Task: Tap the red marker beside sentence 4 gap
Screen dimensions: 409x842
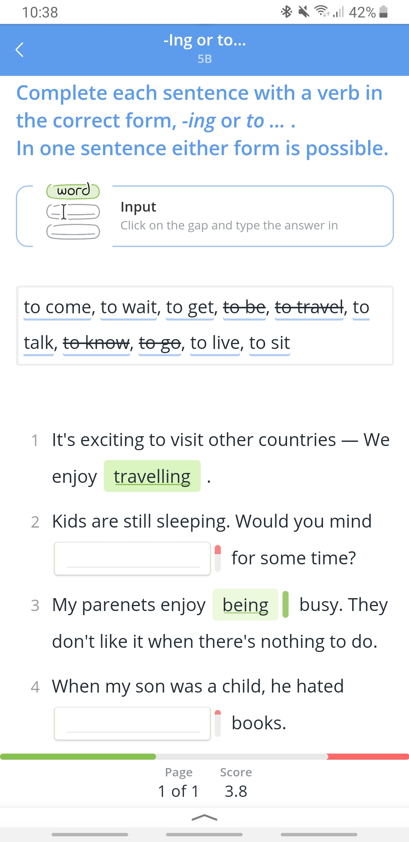Action: (218, 723)
